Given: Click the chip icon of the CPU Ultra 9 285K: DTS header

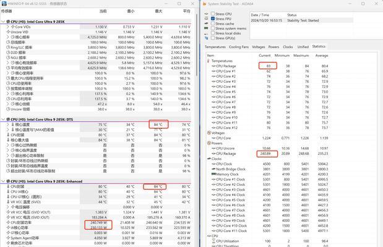Looking at the screenshot, I should click(8, 119).
